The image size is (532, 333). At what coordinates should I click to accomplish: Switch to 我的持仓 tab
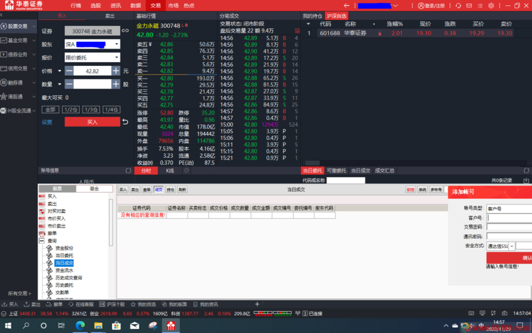point(312,16)
